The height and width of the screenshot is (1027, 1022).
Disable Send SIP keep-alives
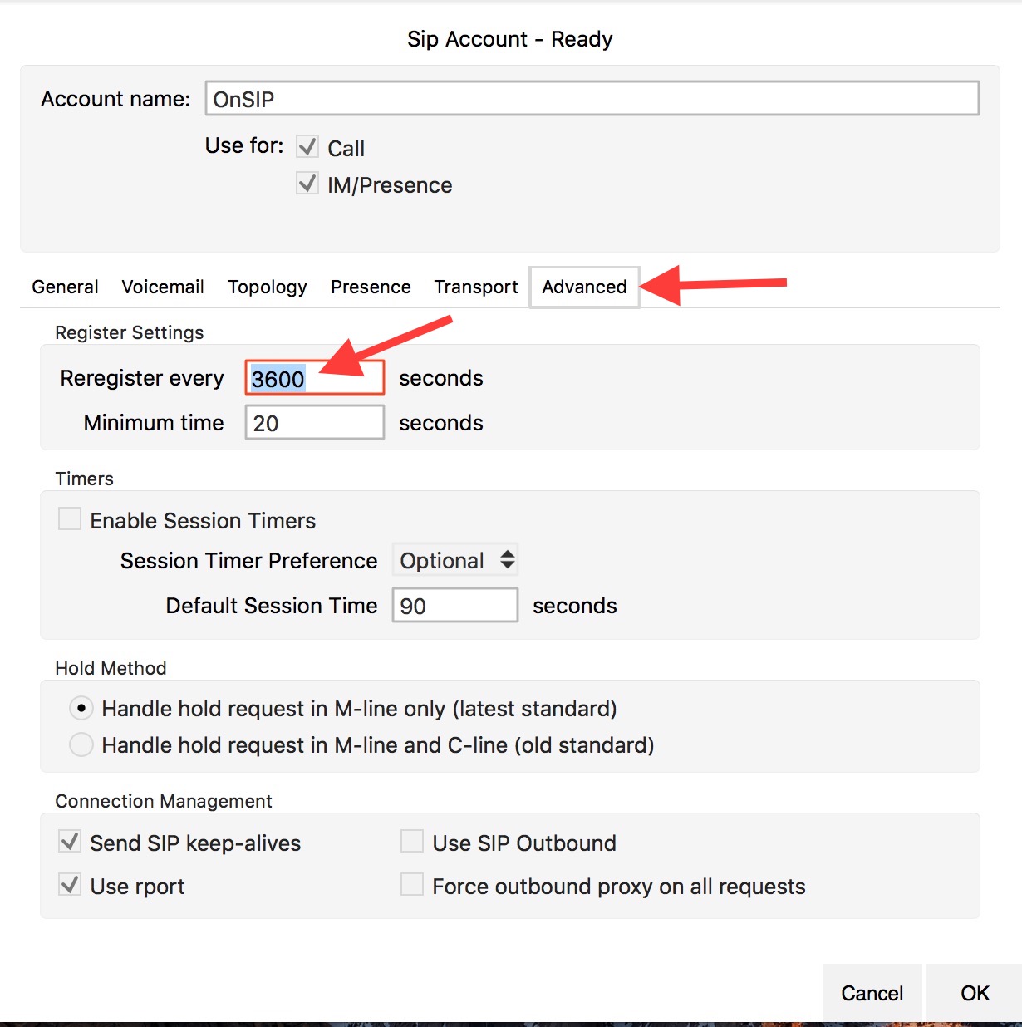tap(70, 842)
